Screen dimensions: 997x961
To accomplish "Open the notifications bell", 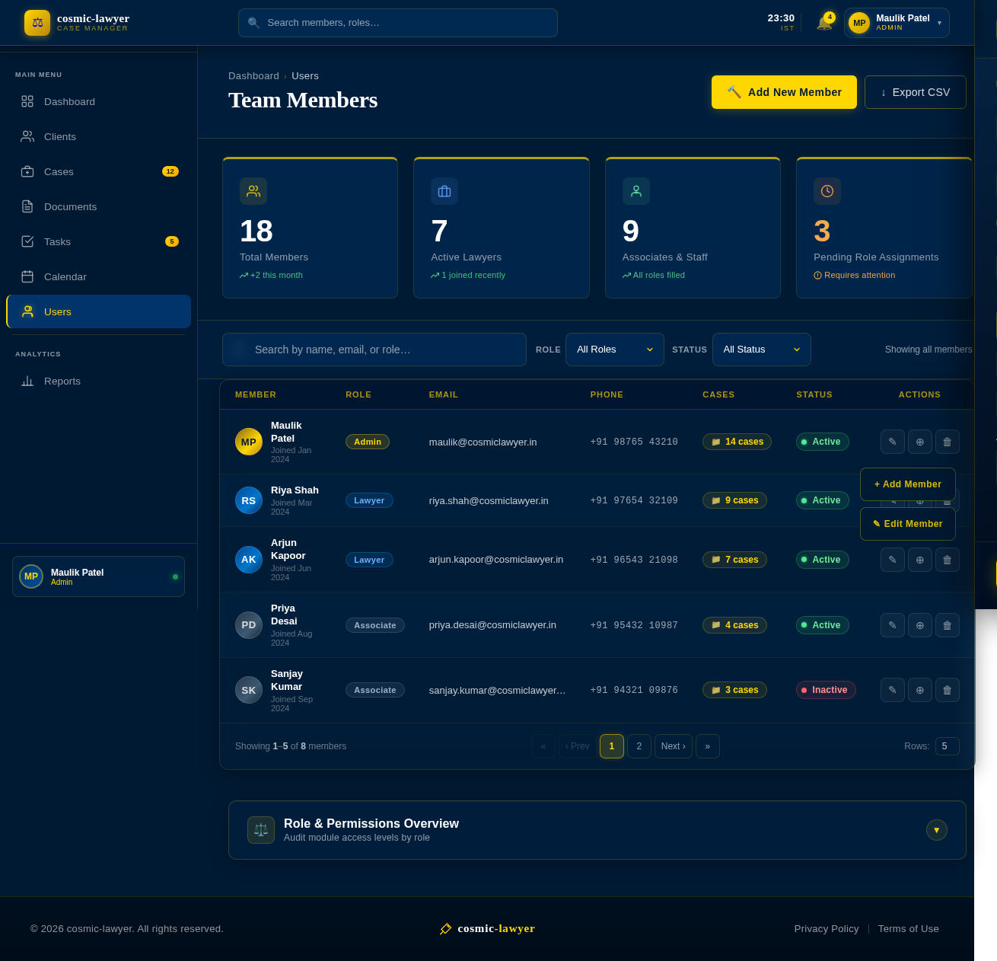I will [x=825, y=22].
